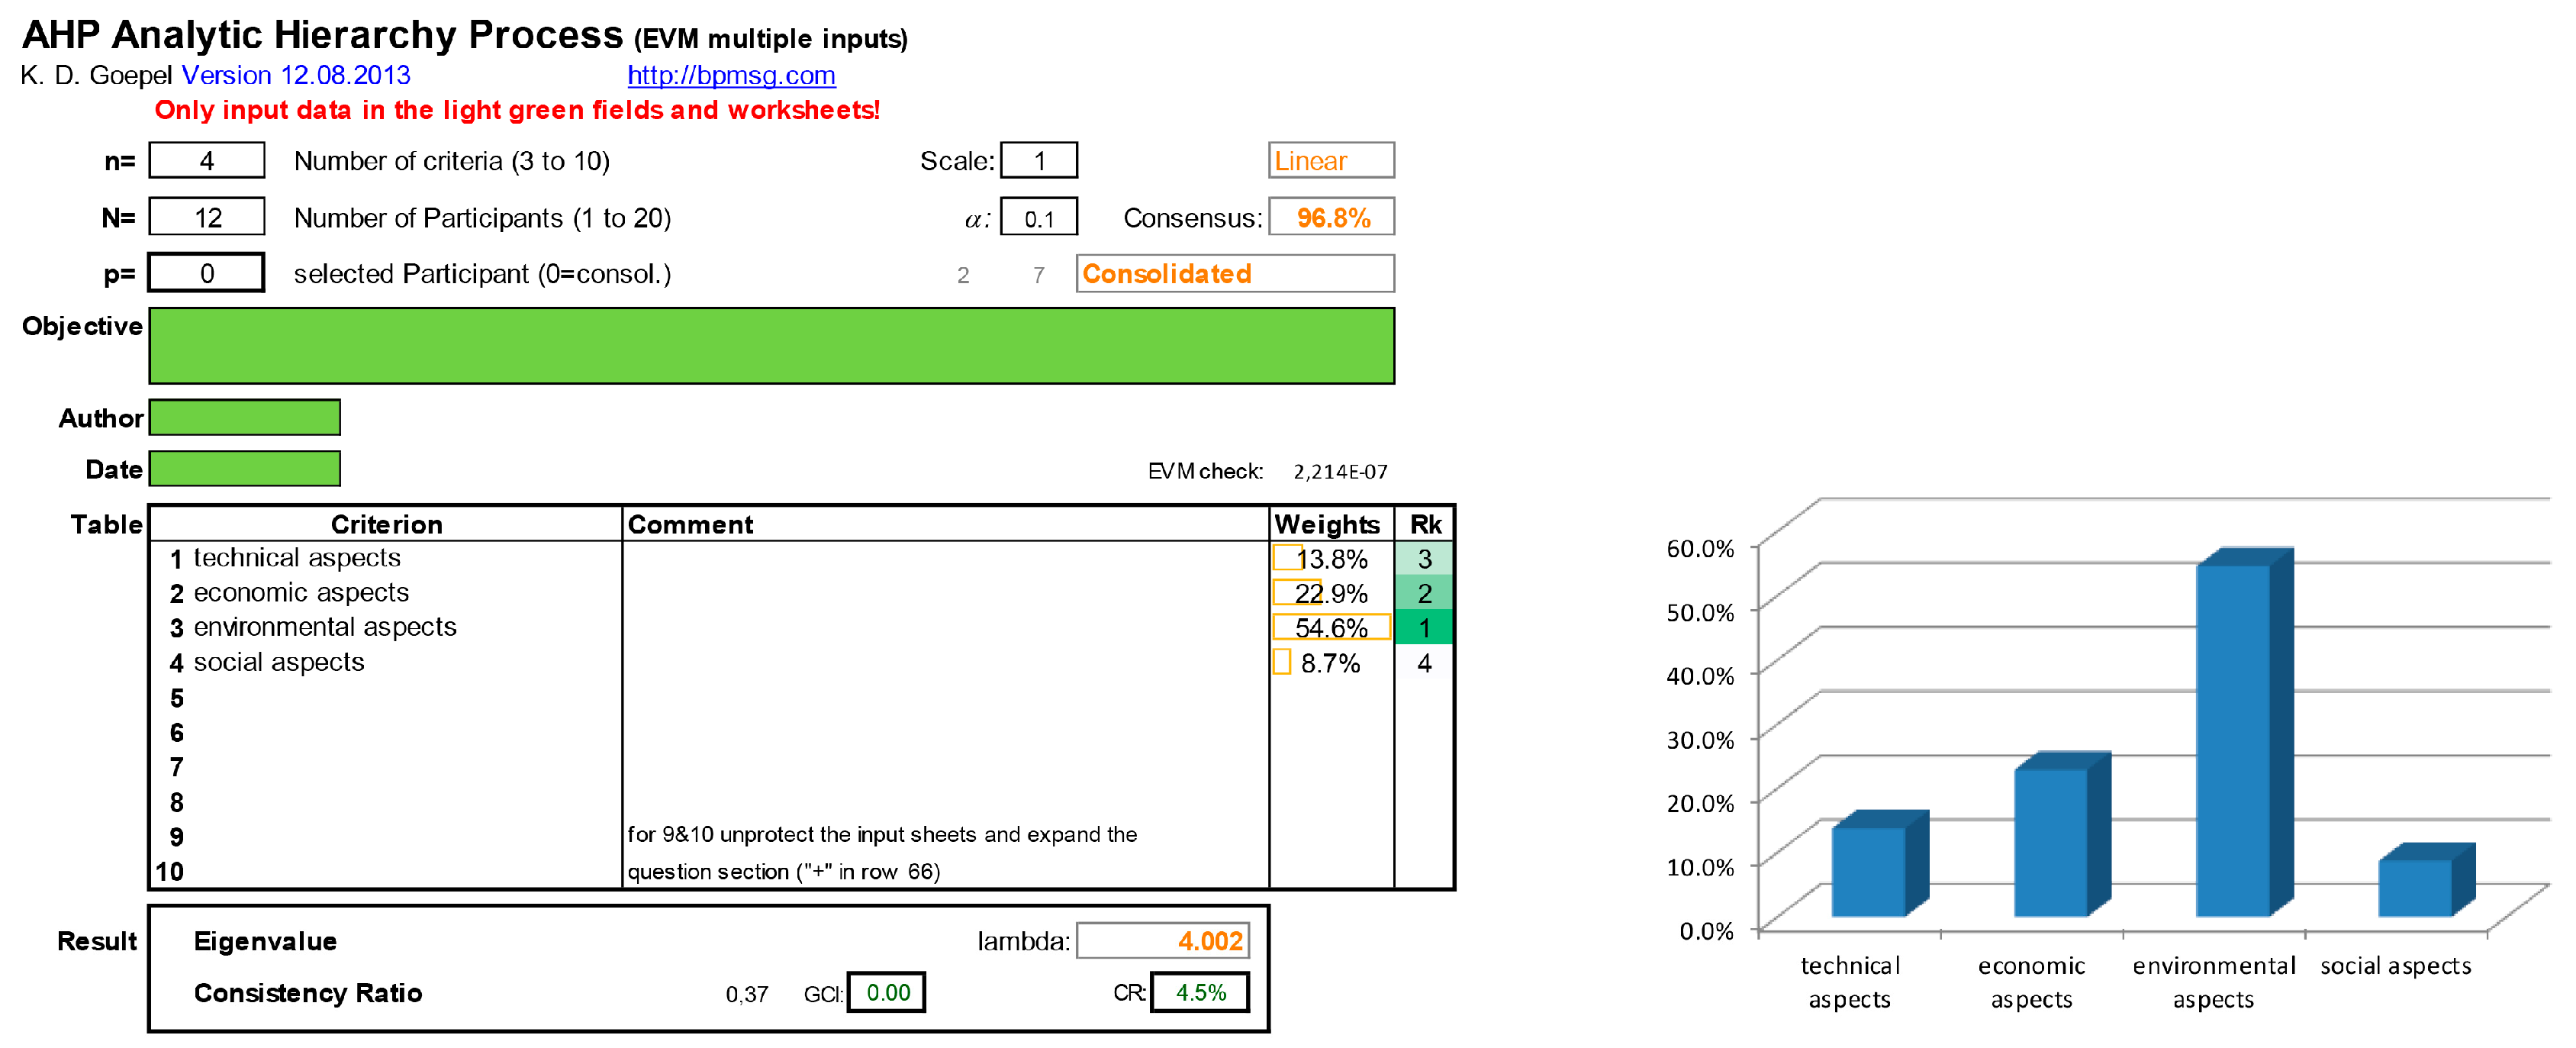Click the selected participant p= field
Viewport: 2576px width, 1048px height.
pyautogui.click(x=207, y=273)
